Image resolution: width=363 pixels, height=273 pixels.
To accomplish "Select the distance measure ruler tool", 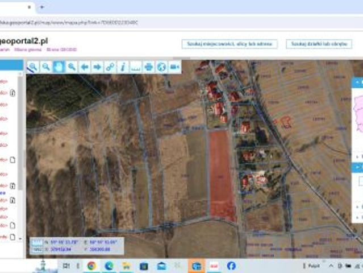I will click(x=136, y=67).
